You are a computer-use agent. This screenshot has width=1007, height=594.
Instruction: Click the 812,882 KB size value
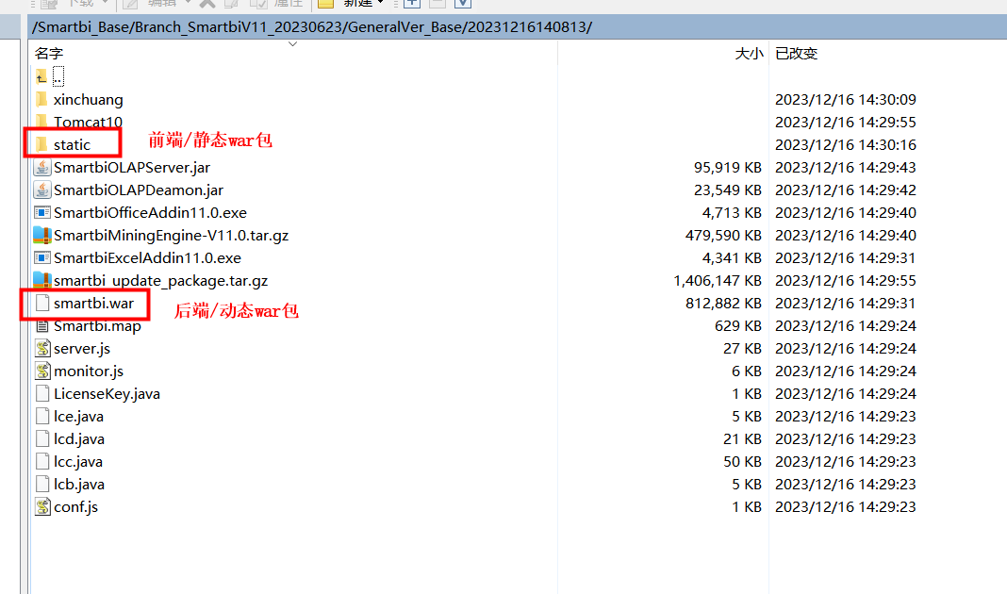coord(723,303)
